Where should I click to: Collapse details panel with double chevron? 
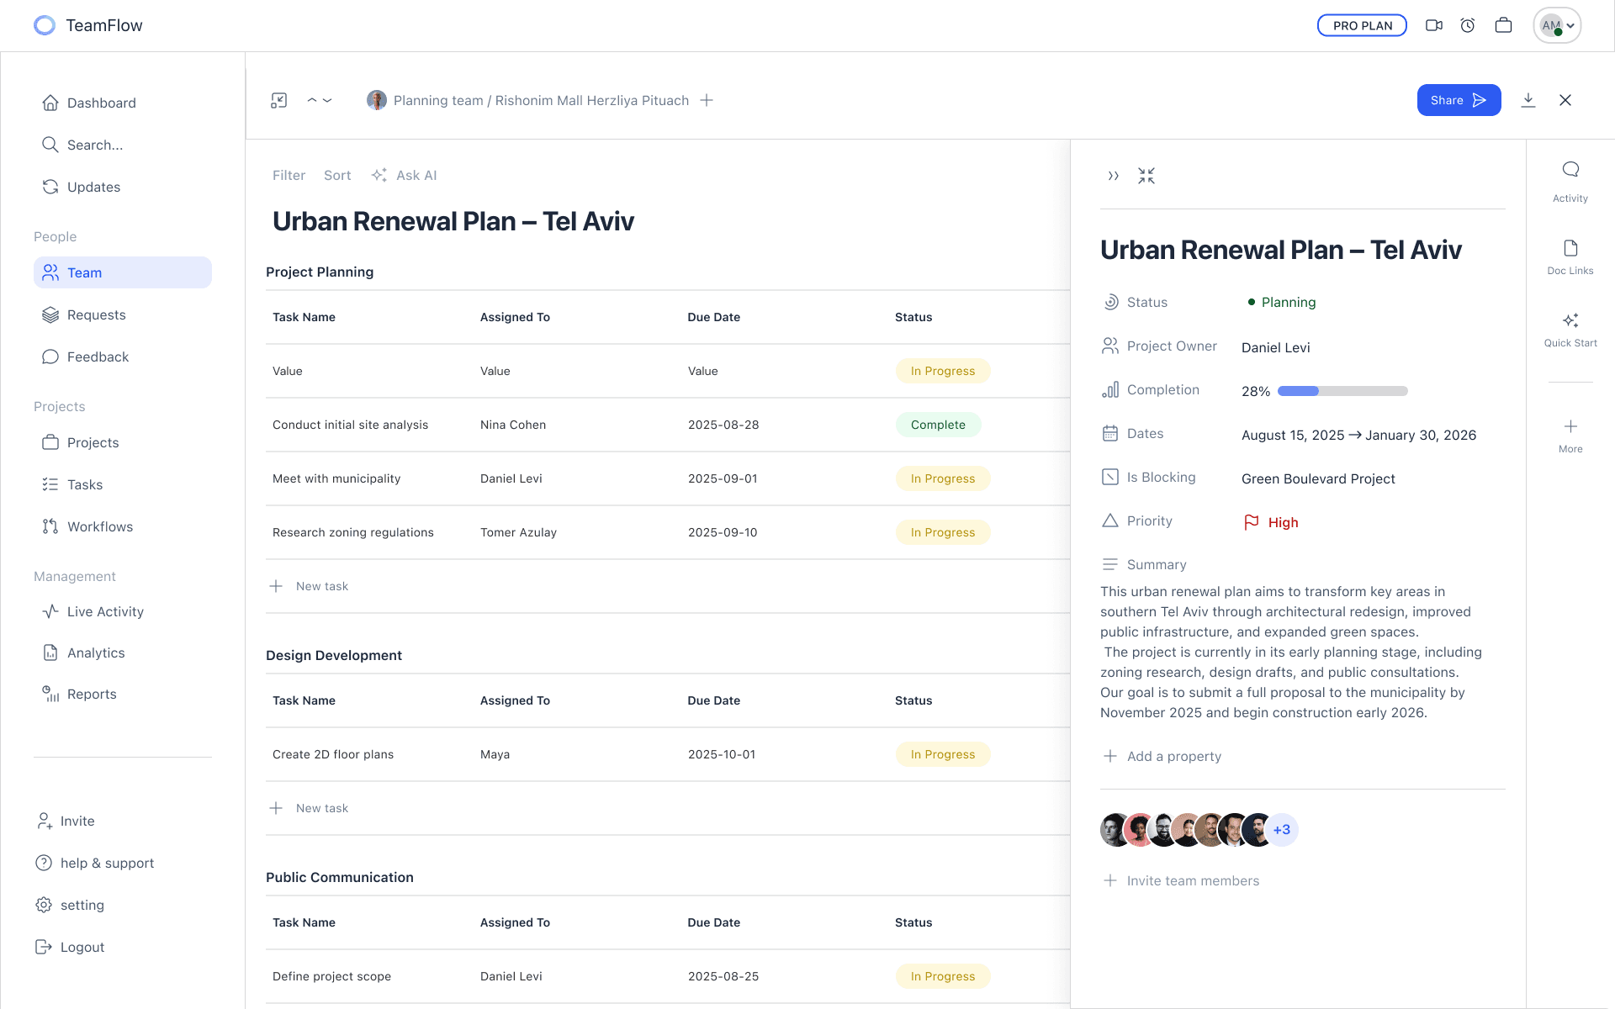pyautogui.click(x=1114, y=176)
